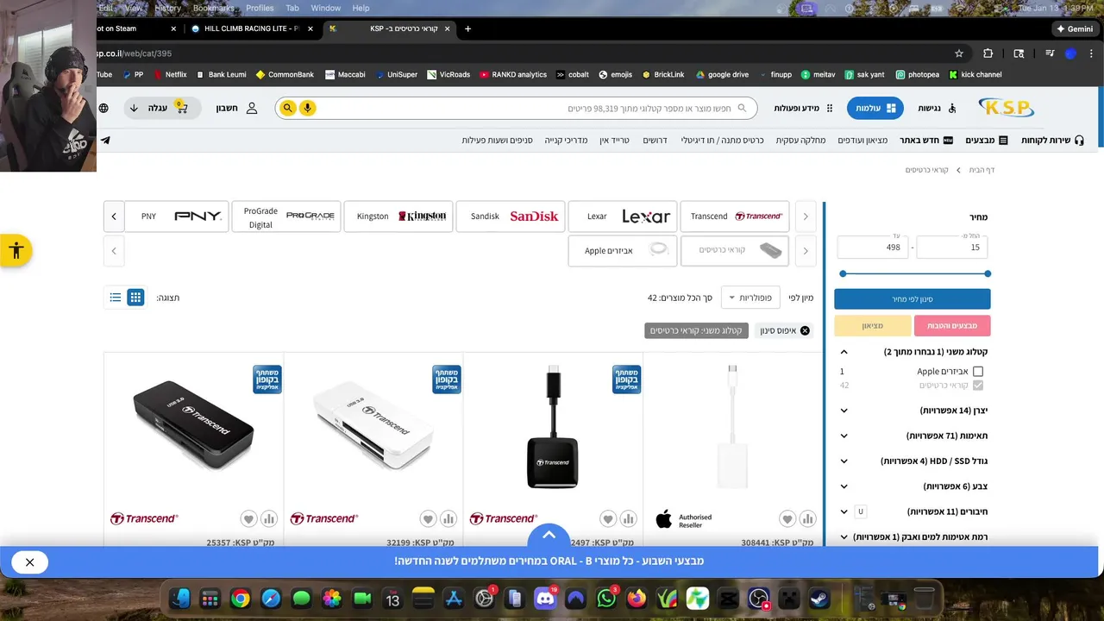Switch to list view display

[116, 298]
